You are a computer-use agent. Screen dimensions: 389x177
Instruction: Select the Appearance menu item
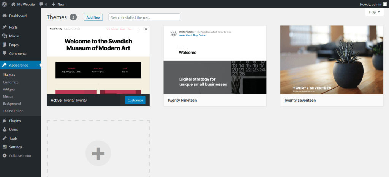click(x=19, y=65)
